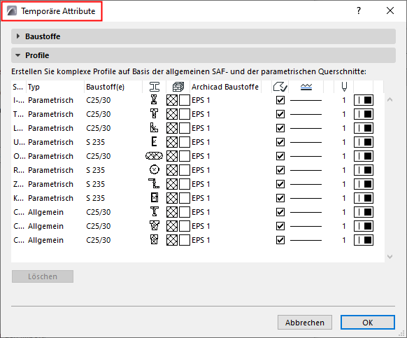
Task: Click pen number 1 in U-profile row
Action: 344,142
